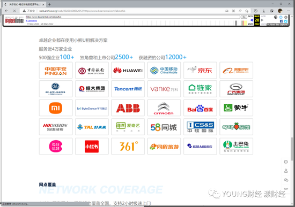Click the pink 每日优鲜 logo

pyautogui.click(x=55, y=146)
